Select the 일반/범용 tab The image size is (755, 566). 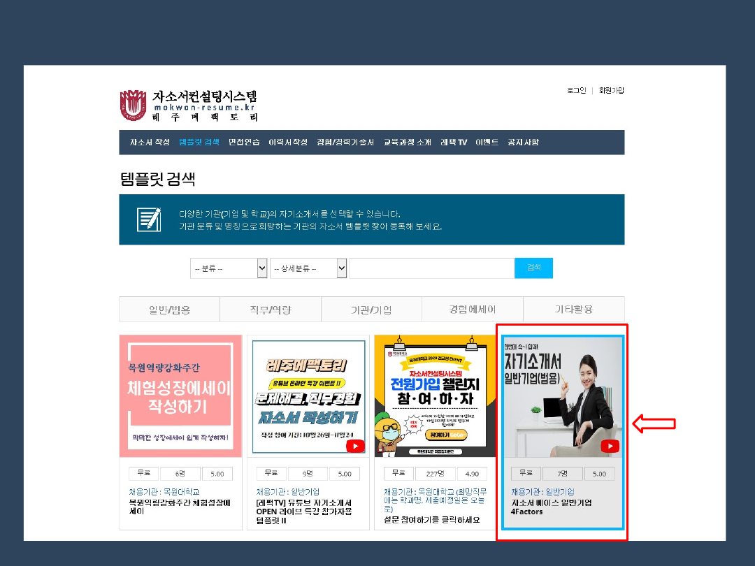(x=169, y=310)
